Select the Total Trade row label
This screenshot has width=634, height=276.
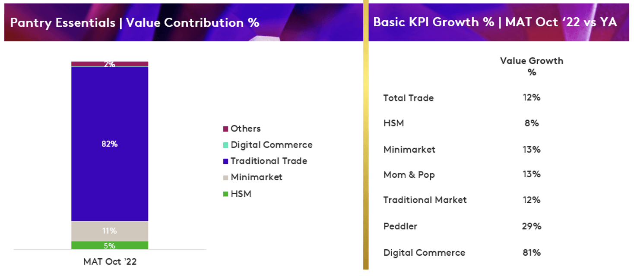[x=409, y=98]
